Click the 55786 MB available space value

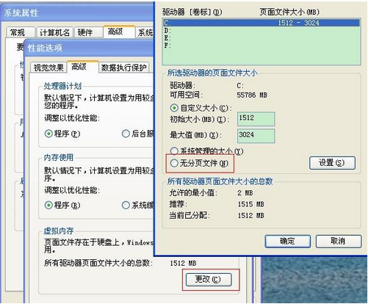pyautogui.click(x=252, y=95)
